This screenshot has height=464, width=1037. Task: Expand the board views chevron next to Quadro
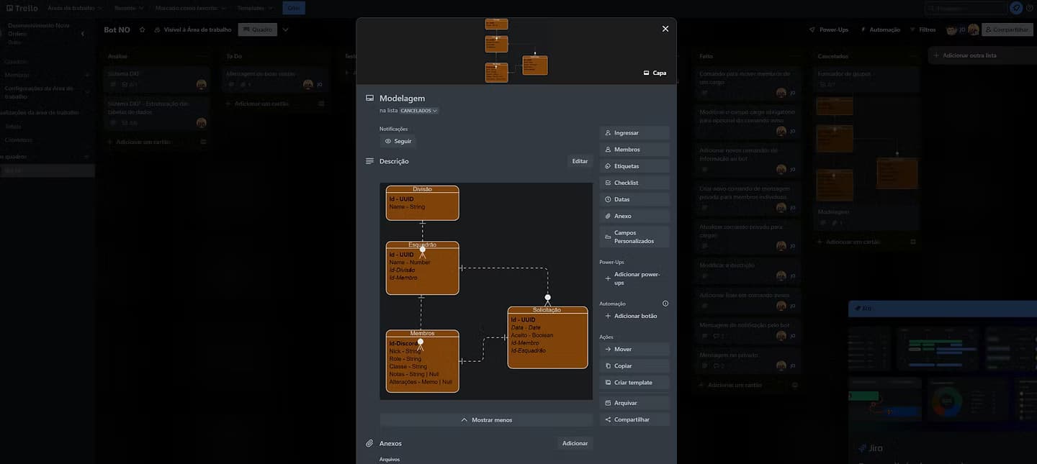pyautogui.click(x=286, y=29)
